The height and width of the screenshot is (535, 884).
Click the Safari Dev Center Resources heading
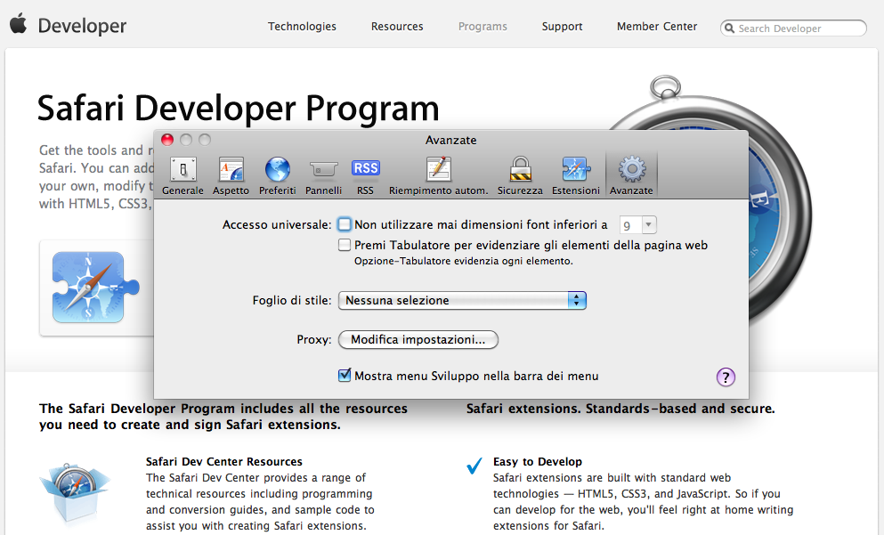(224, 462)
